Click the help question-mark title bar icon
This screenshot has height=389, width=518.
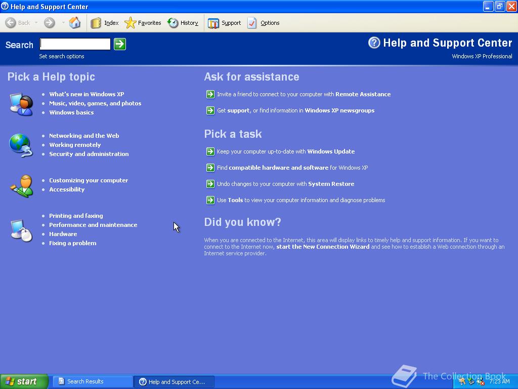click(x=5, y=6)
